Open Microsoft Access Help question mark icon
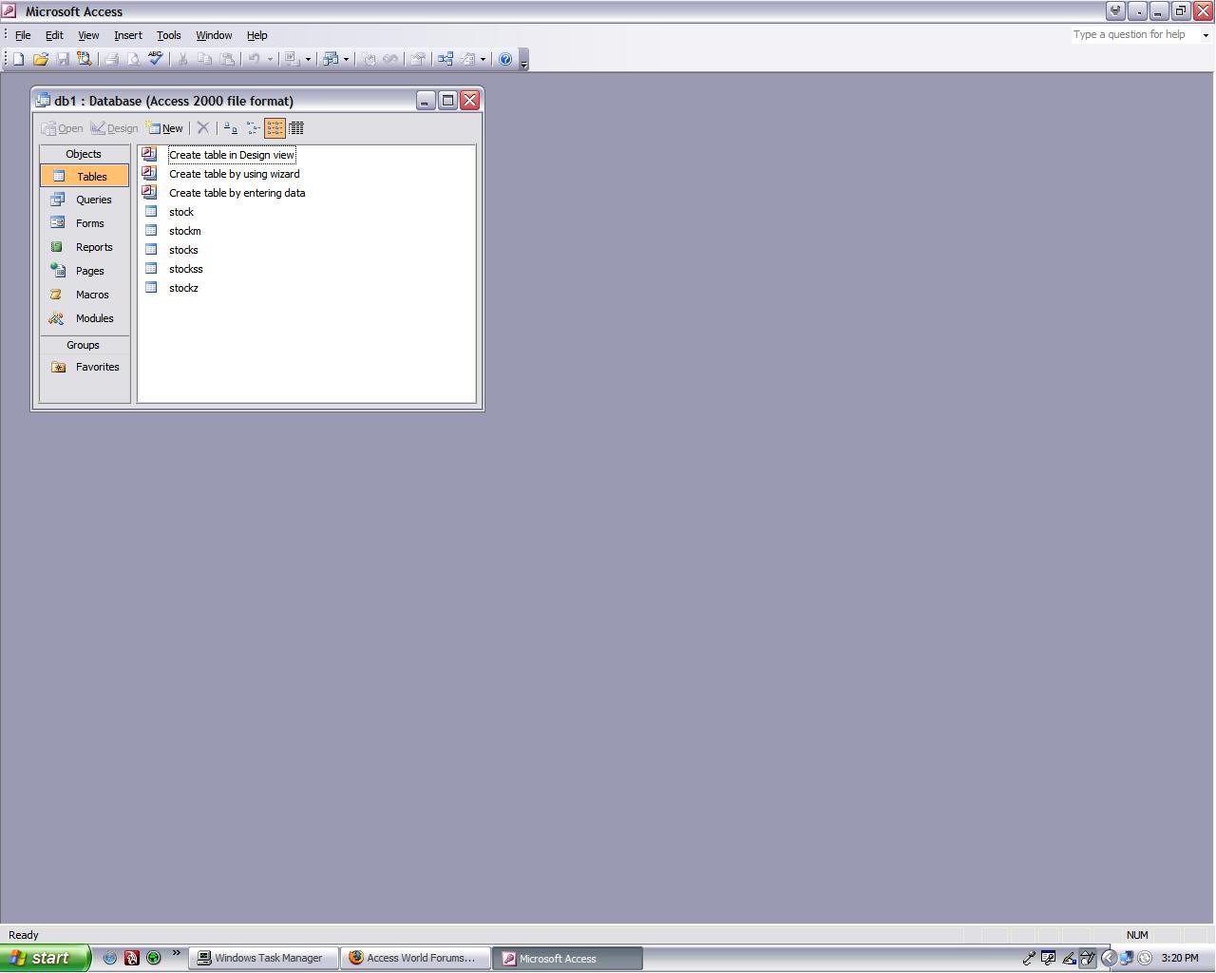Viewport: 1216px width, 973px height. [x=505, y=59]
